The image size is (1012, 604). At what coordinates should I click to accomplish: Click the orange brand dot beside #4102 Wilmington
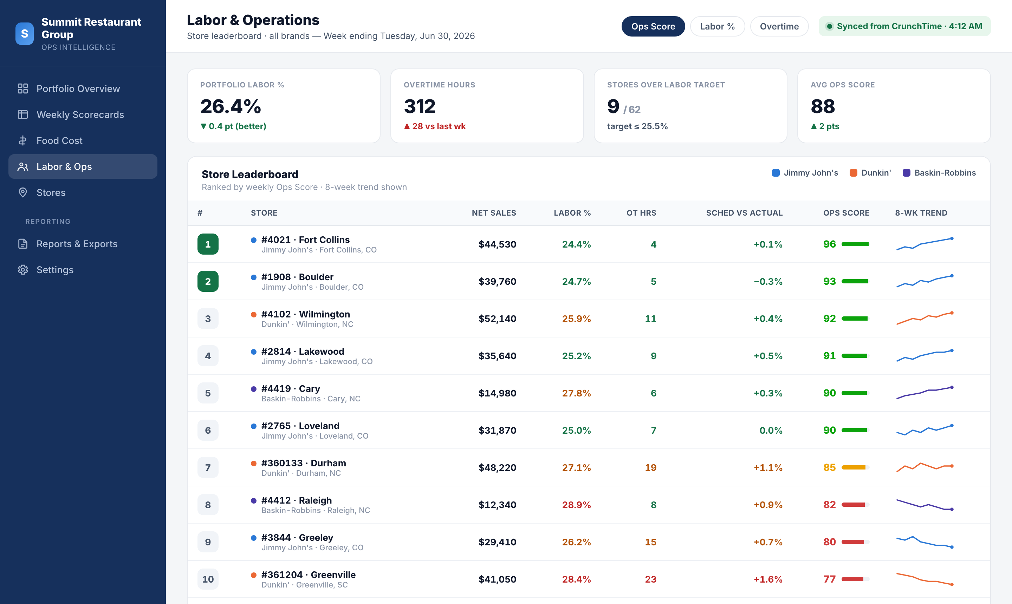254,315
